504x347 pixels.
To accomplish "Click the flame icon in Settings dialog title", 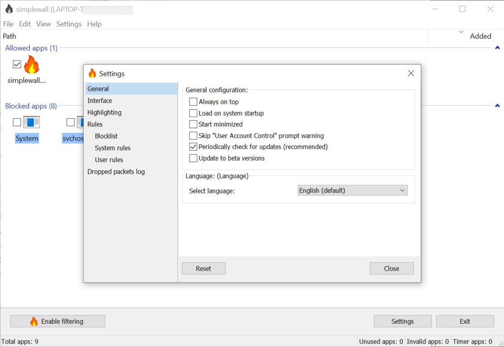I will pyautogui.click(x=92, y=73).
